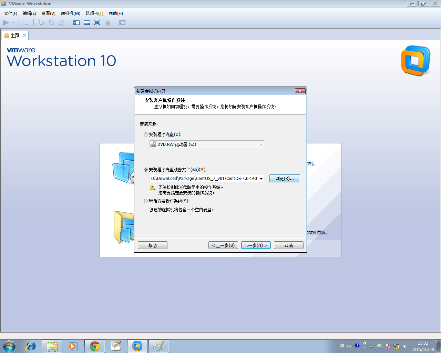Click the show desktop strip

coord(438,346)
